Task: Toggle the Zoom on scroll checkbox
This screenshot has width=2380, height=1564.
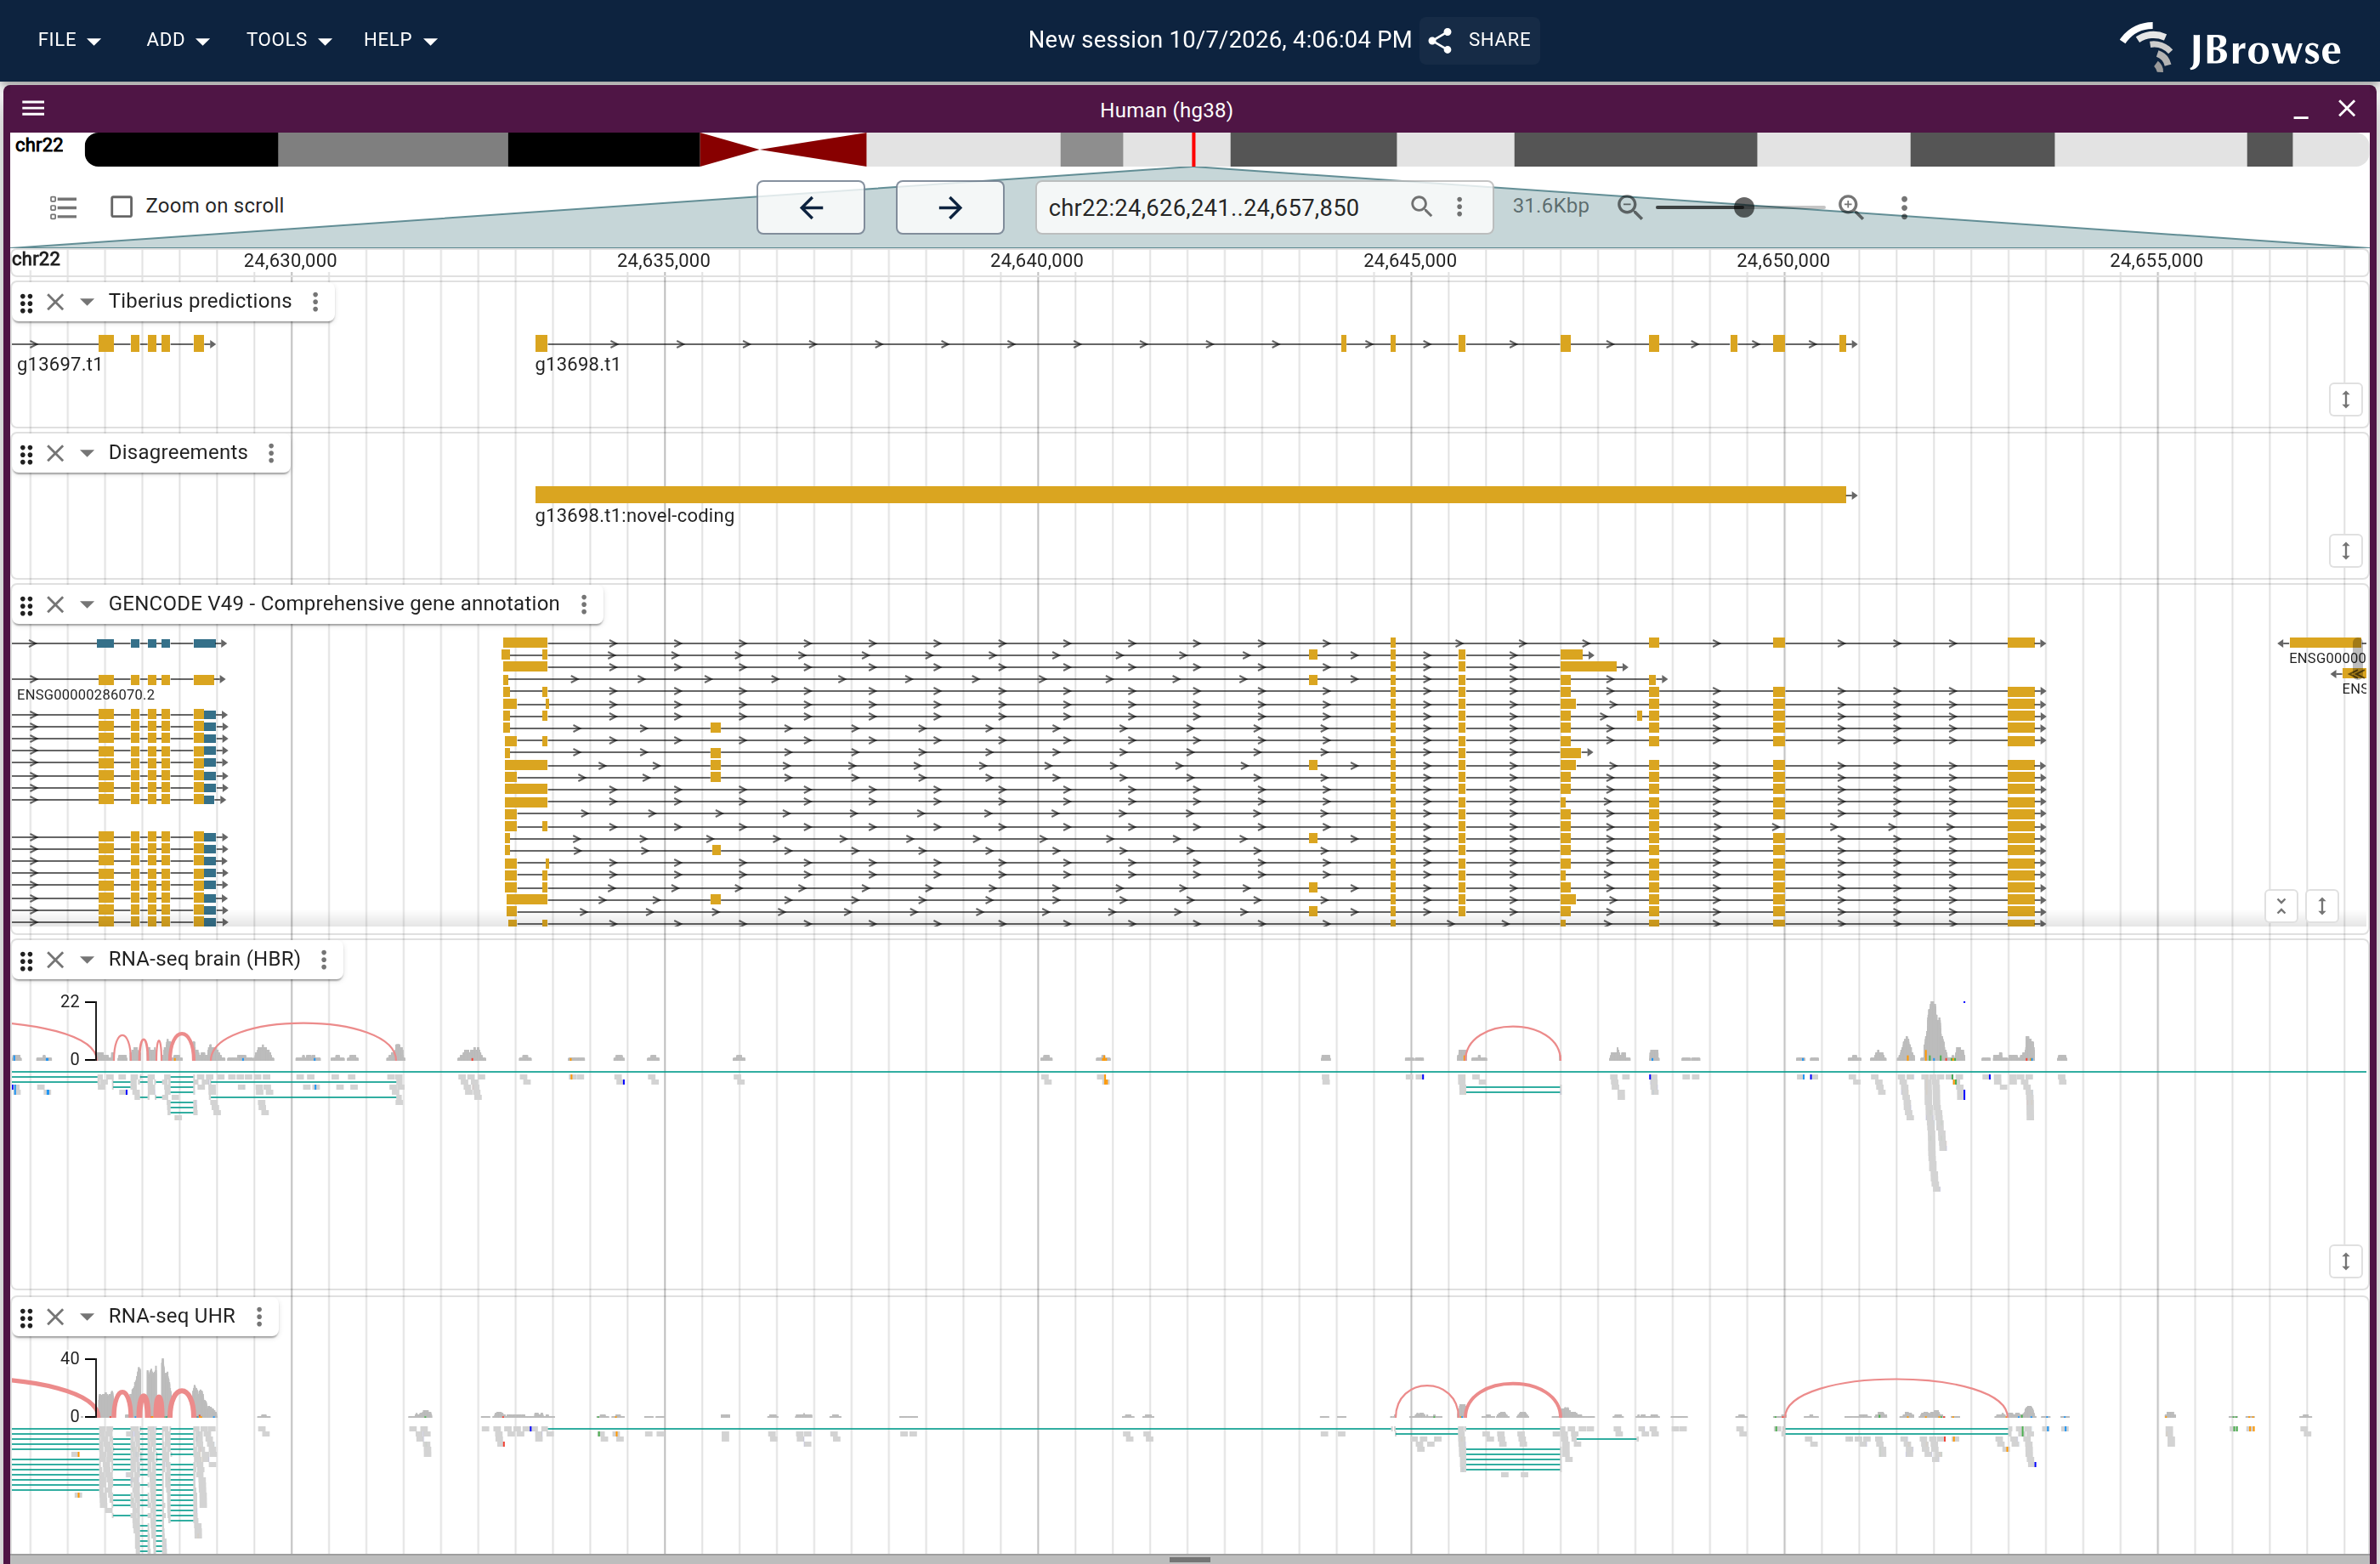Action: tap(122, 207)
